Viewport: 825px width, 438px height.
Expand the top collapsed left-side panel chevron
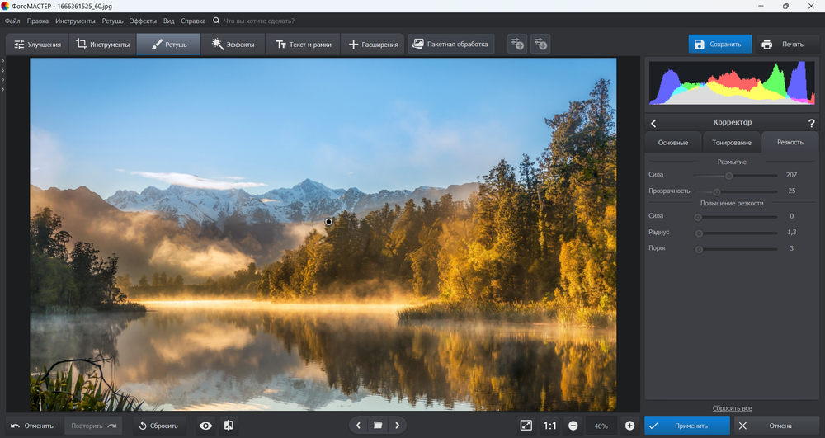3,61
